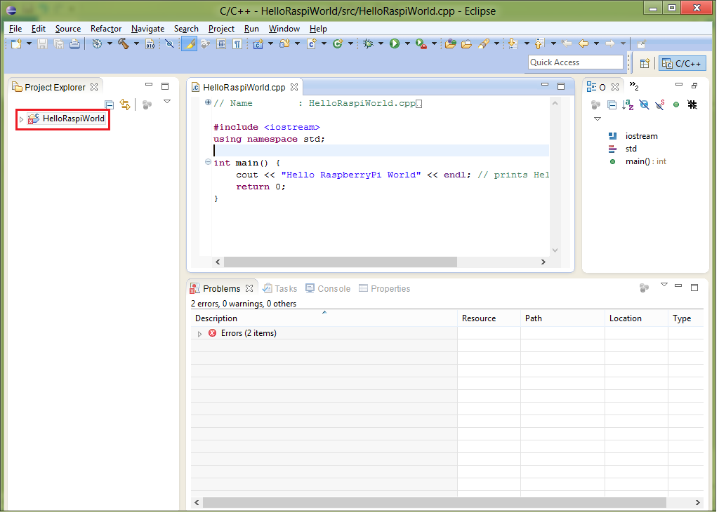Click the yellow Back arrow icon
This screenshot has width=719, height=512.
pyautogui.click(x=583, y=44)
